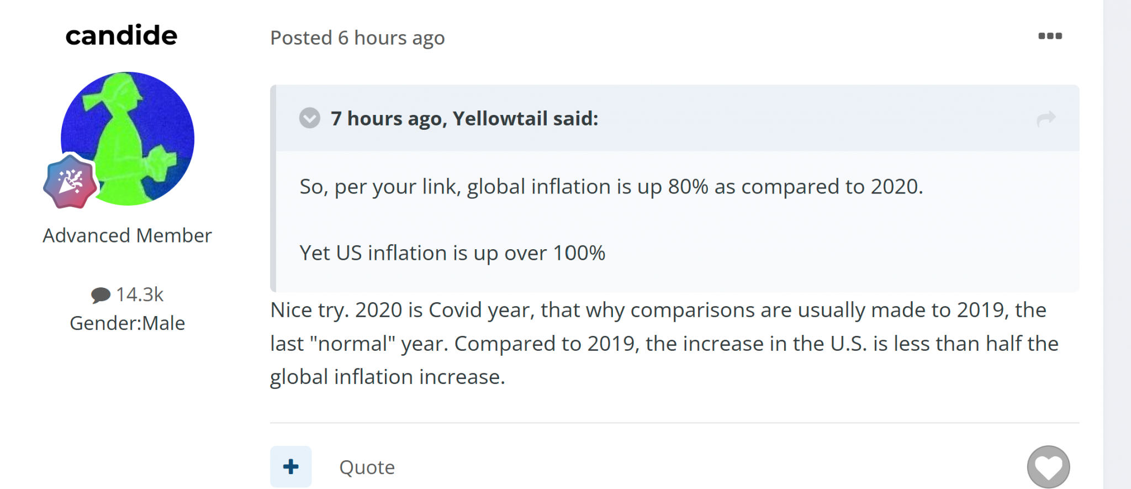Toggle the like heart on this post

(x=1049, y=466)
